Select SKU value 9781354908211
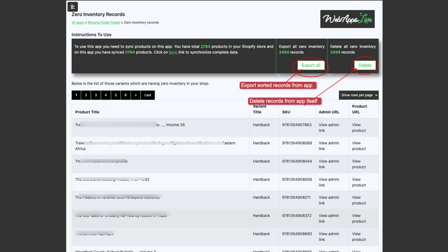This screenshot has width=448, height=252. tap(296, 198)
